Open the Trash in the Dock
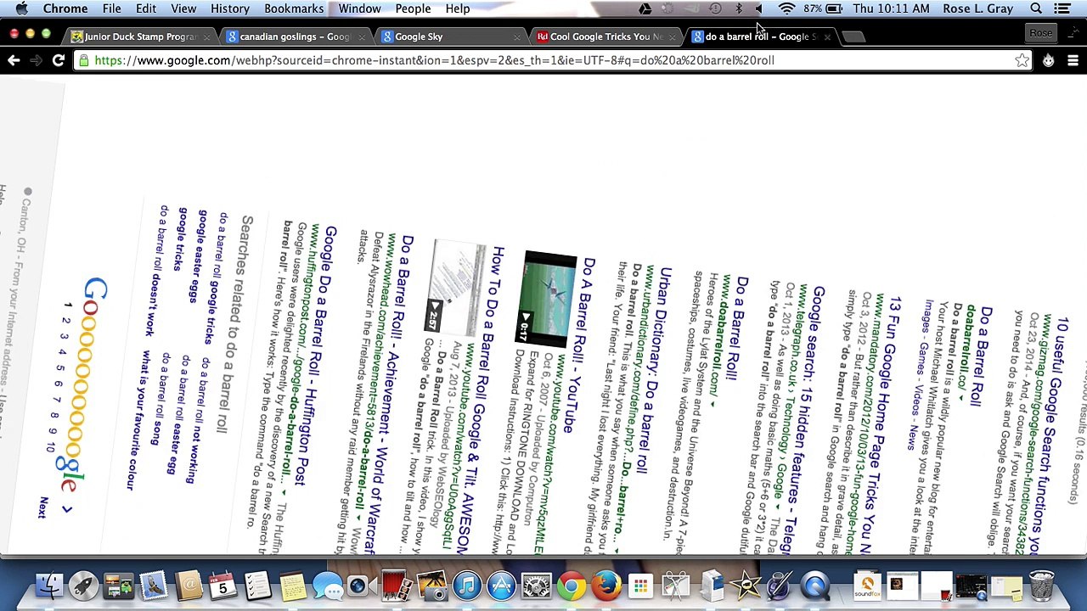Screen dimensions: 1087x611 pos(1041,586)
